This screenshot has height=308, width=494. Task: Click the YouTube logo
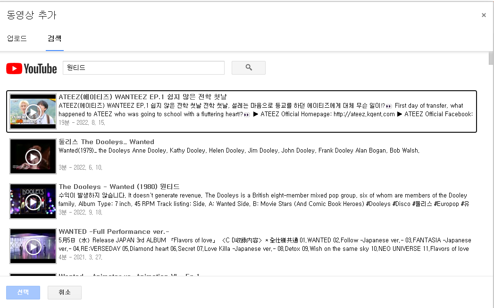tap(32, 68)
